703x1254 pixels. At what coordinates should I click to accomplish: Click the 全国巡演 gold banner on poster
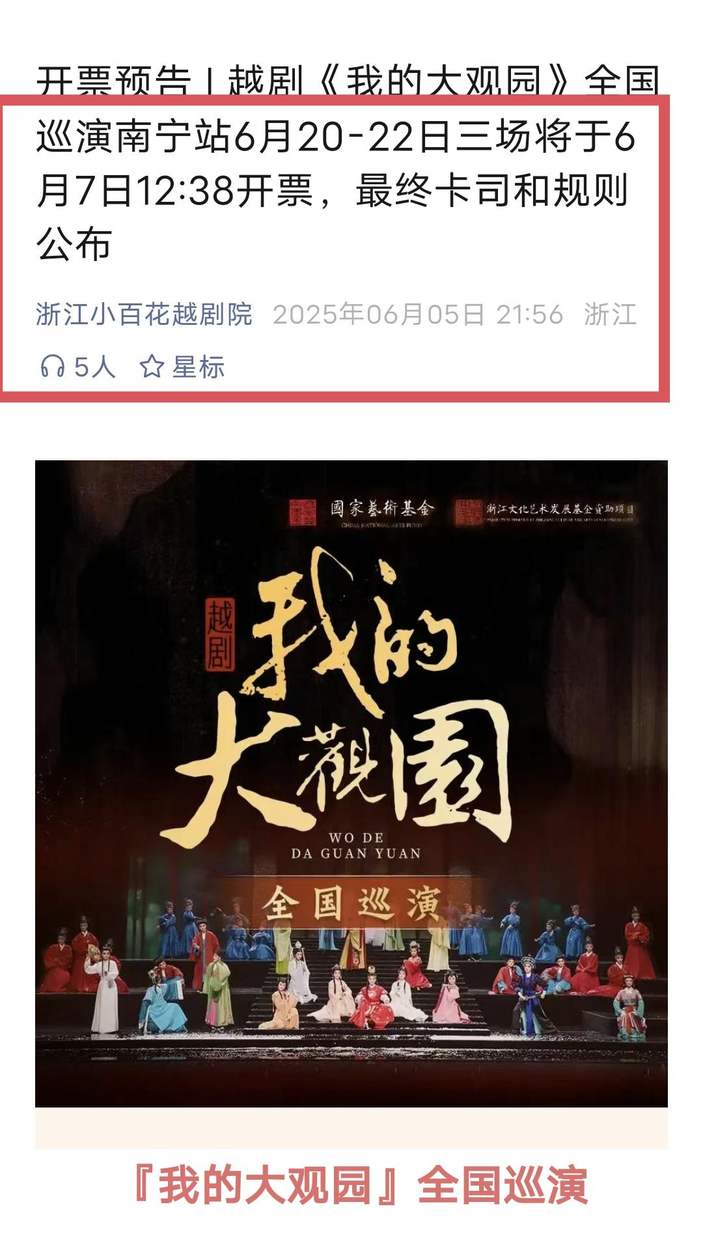(x=352, y=903)
